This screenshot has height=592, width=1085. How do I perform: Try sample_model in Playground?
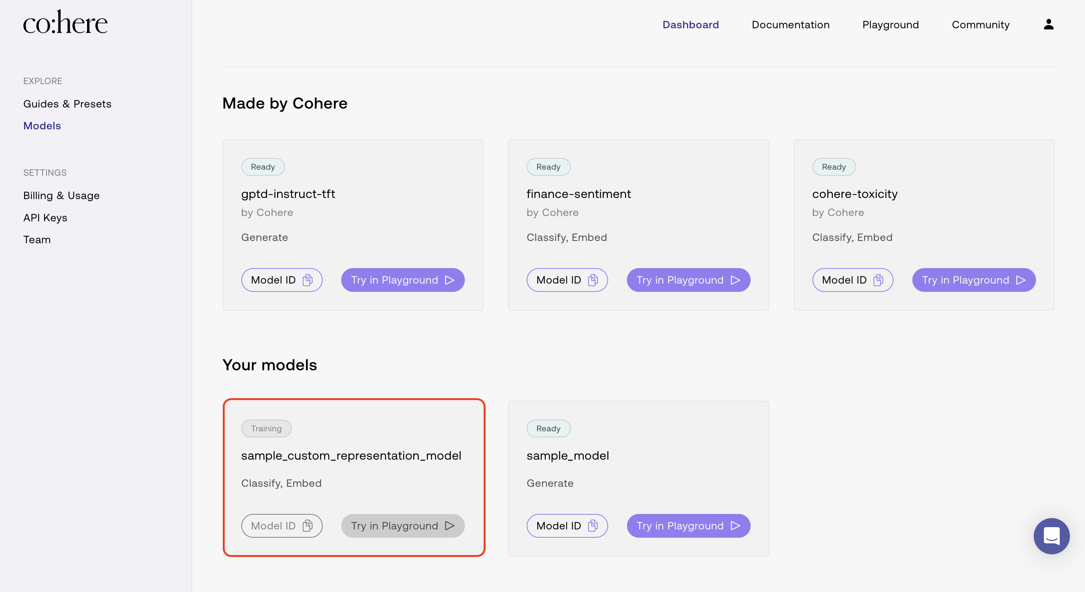click(688, 525)
